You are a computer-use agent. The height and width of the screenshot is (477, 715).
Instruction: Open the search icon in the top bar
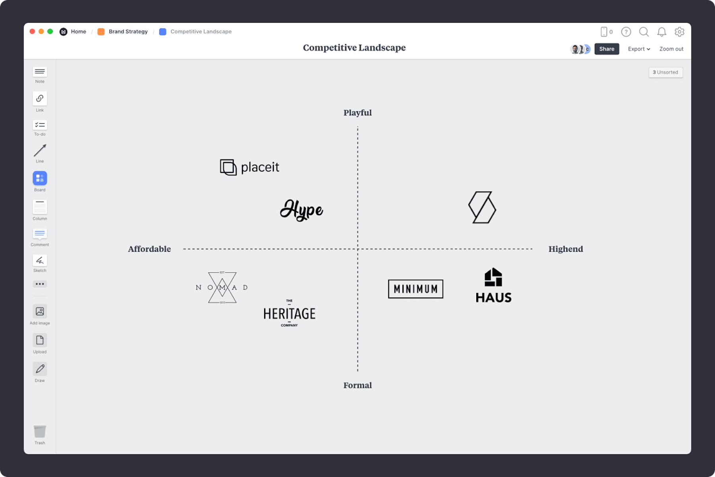[x=644, y=32]
